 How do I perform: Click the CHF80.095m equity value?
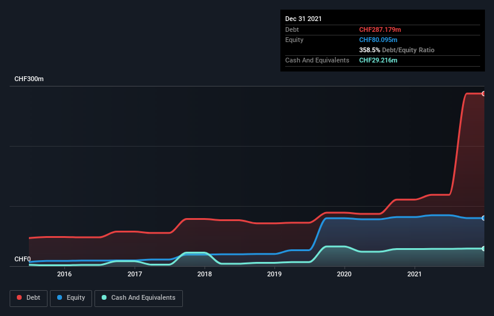[x=378, y=40]
